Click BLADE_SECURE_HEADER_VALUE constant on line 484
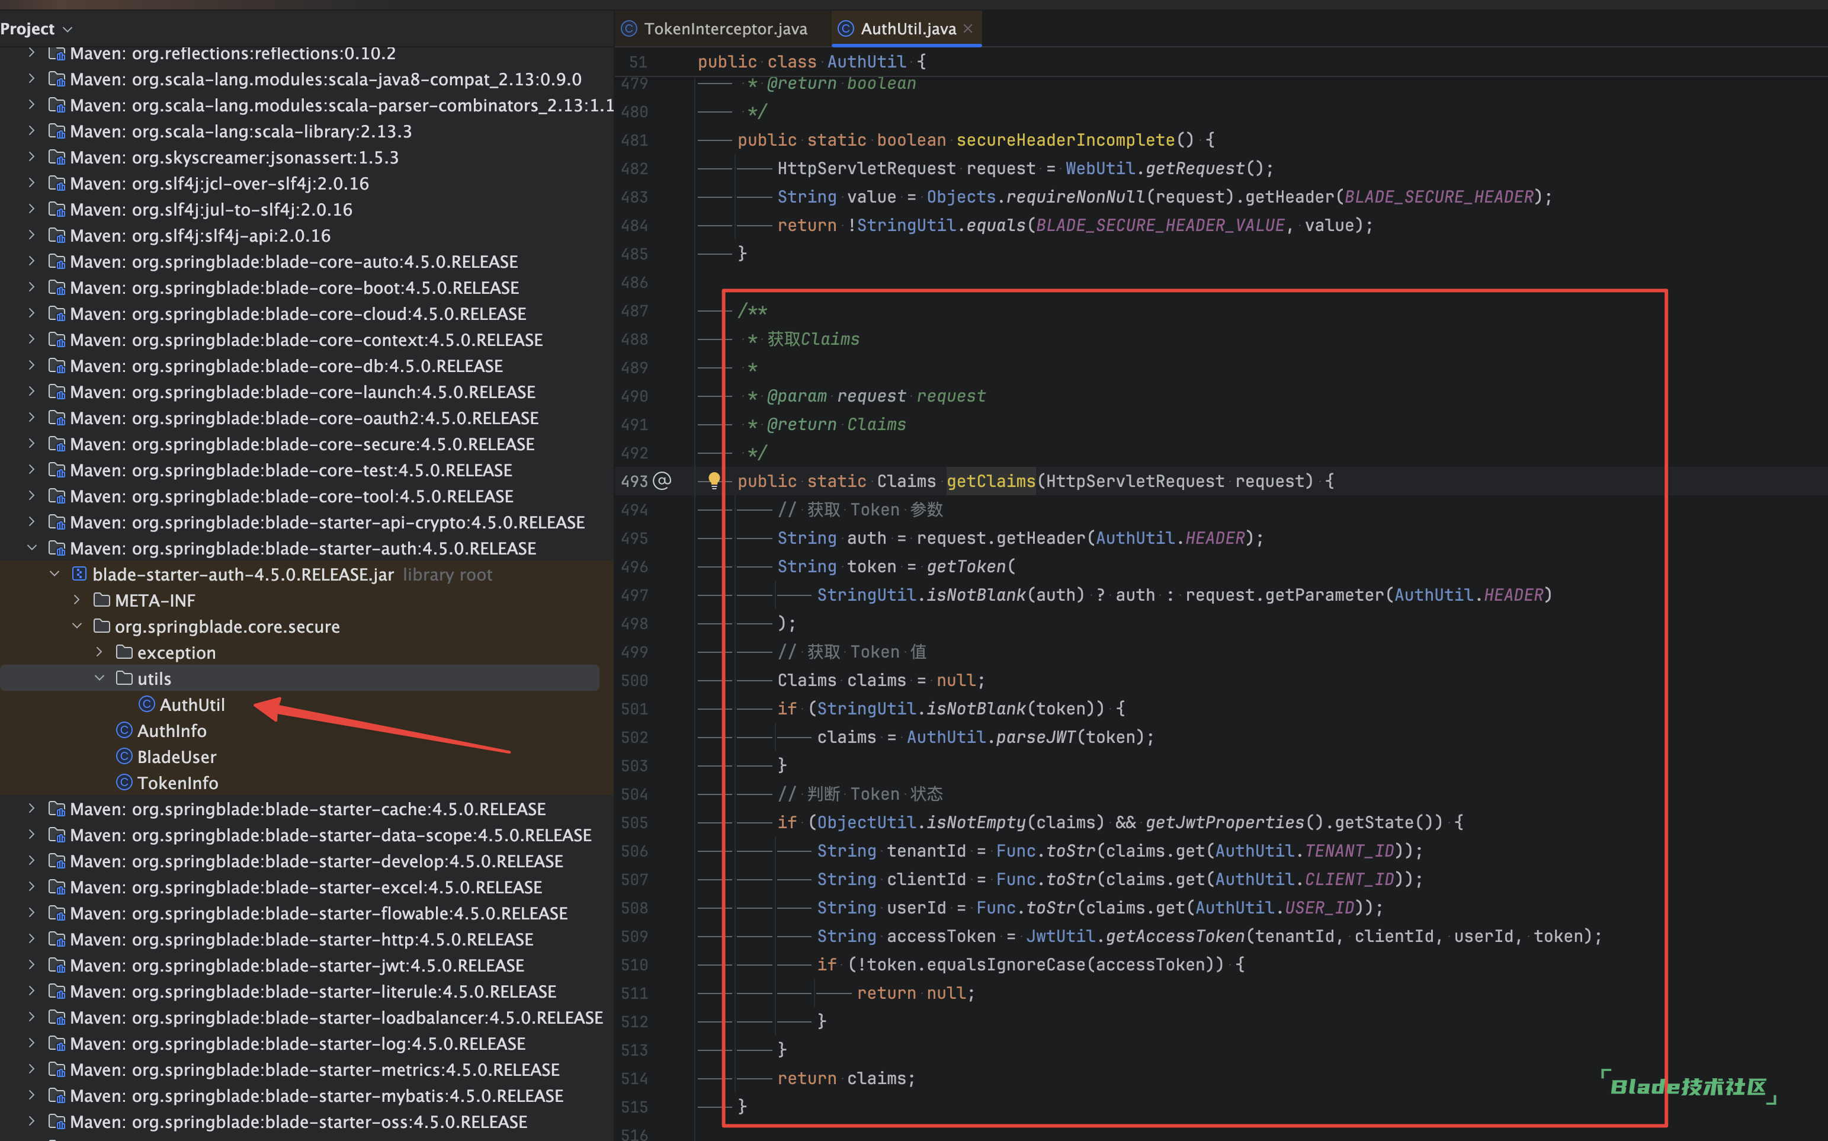 click(1160, 225)
